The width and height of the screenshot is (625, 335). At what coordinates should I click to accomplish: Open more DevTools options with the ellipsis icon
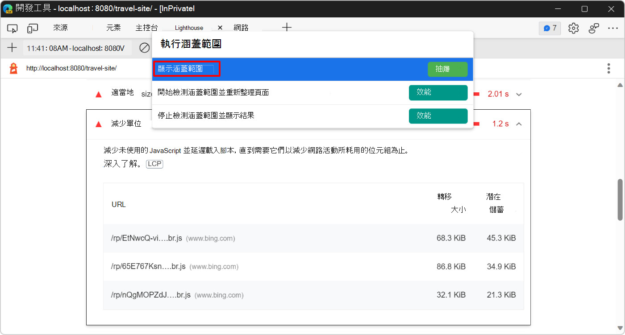click(613, 28)
